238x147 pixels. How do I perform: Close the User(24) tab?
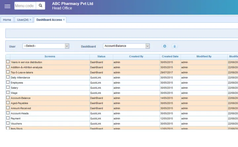(x=30, y=20)
